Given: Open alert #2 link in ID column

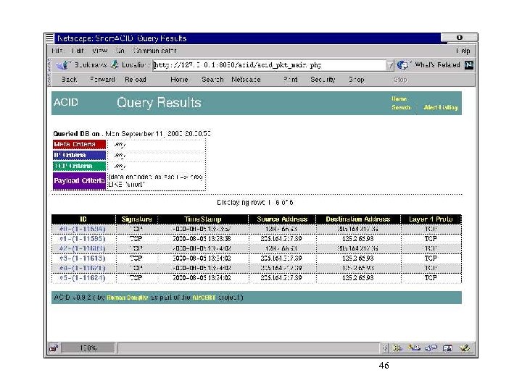Looking at the screenshot, I should pos(82,248).
